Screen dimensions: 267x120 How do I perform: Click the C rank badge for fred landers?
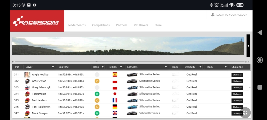click(x=97, y=100)
